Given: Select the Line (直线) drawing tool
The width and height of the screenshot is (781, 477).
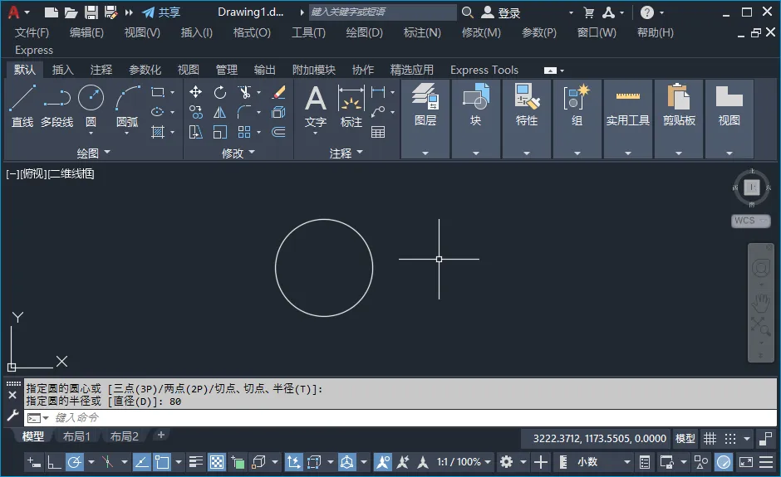Looking at the screenshot, I should pyautogui.click(x=22, y=106).
